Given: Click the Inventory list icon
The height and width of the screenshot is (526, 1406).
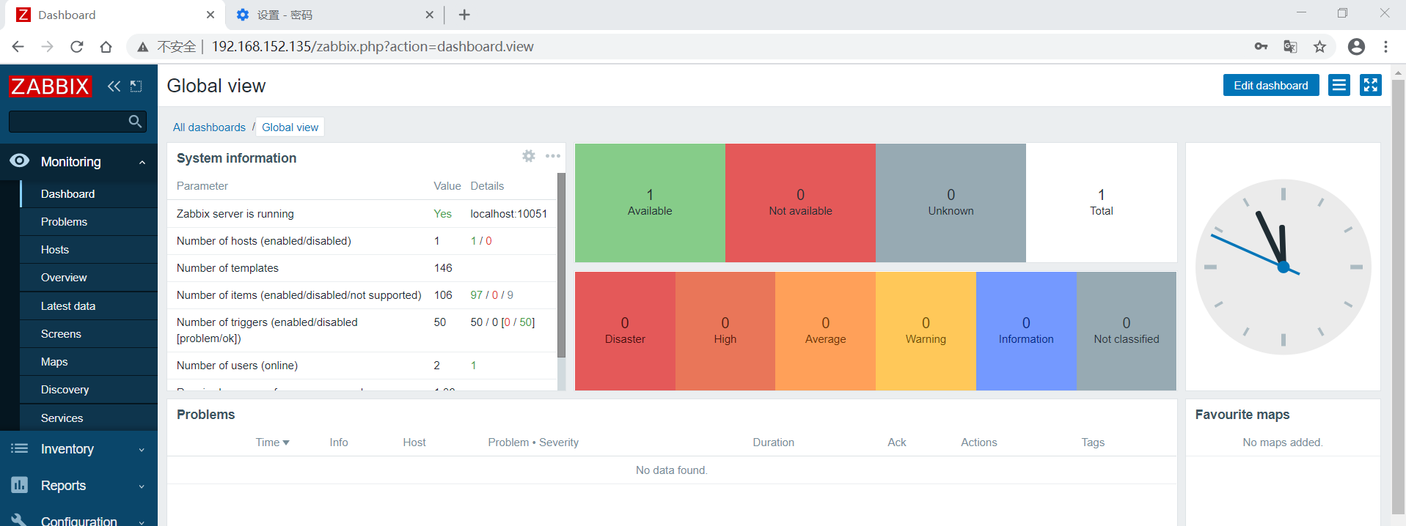Looking at the screenshot, I should click(x=20, y=448).
